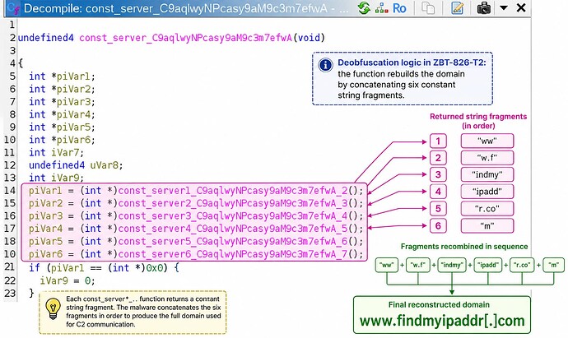Click the const_server4_C9aqlwyNPcasy9aM9c3m7efwA_5 call
Screen dimensions: 568x338
click(233, 229)
